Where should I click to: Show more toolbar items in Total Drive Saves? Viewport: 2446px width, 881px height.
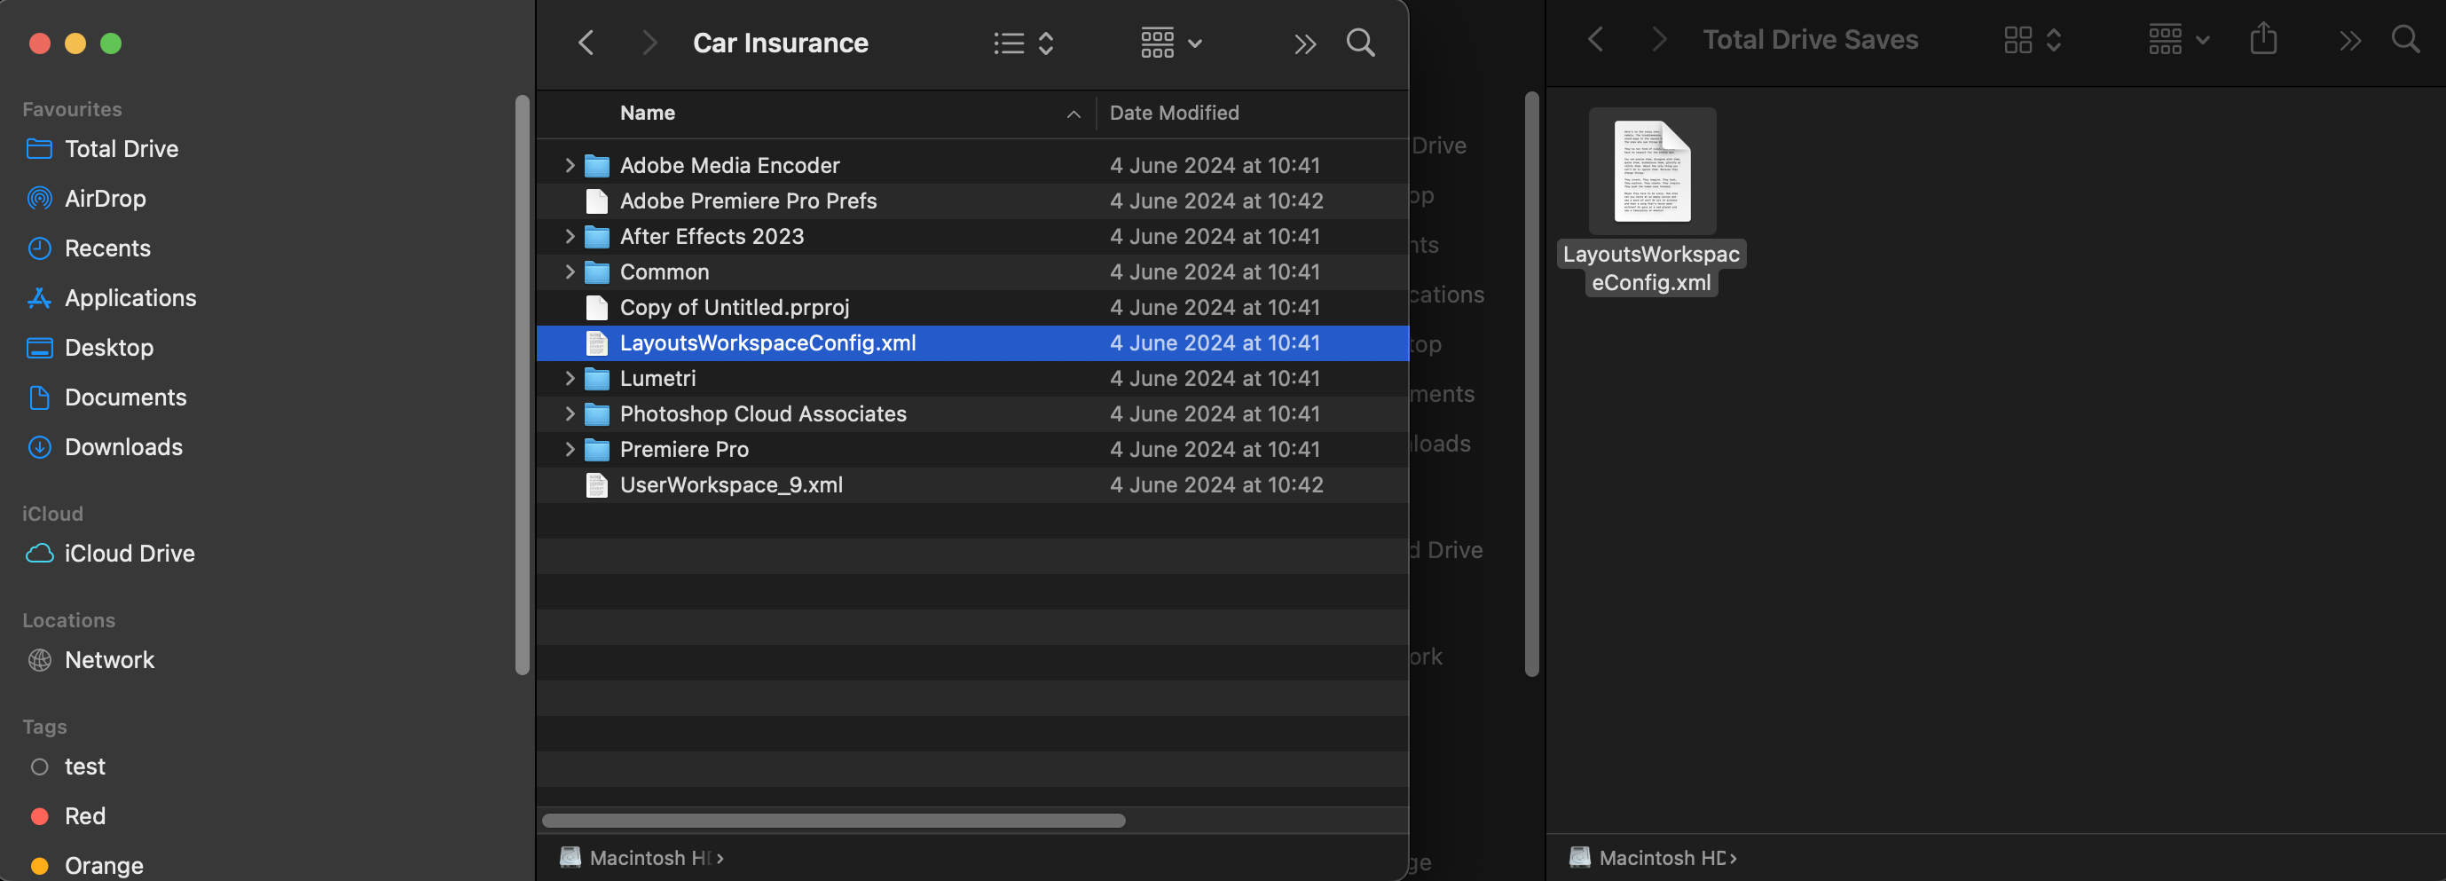2350,41
